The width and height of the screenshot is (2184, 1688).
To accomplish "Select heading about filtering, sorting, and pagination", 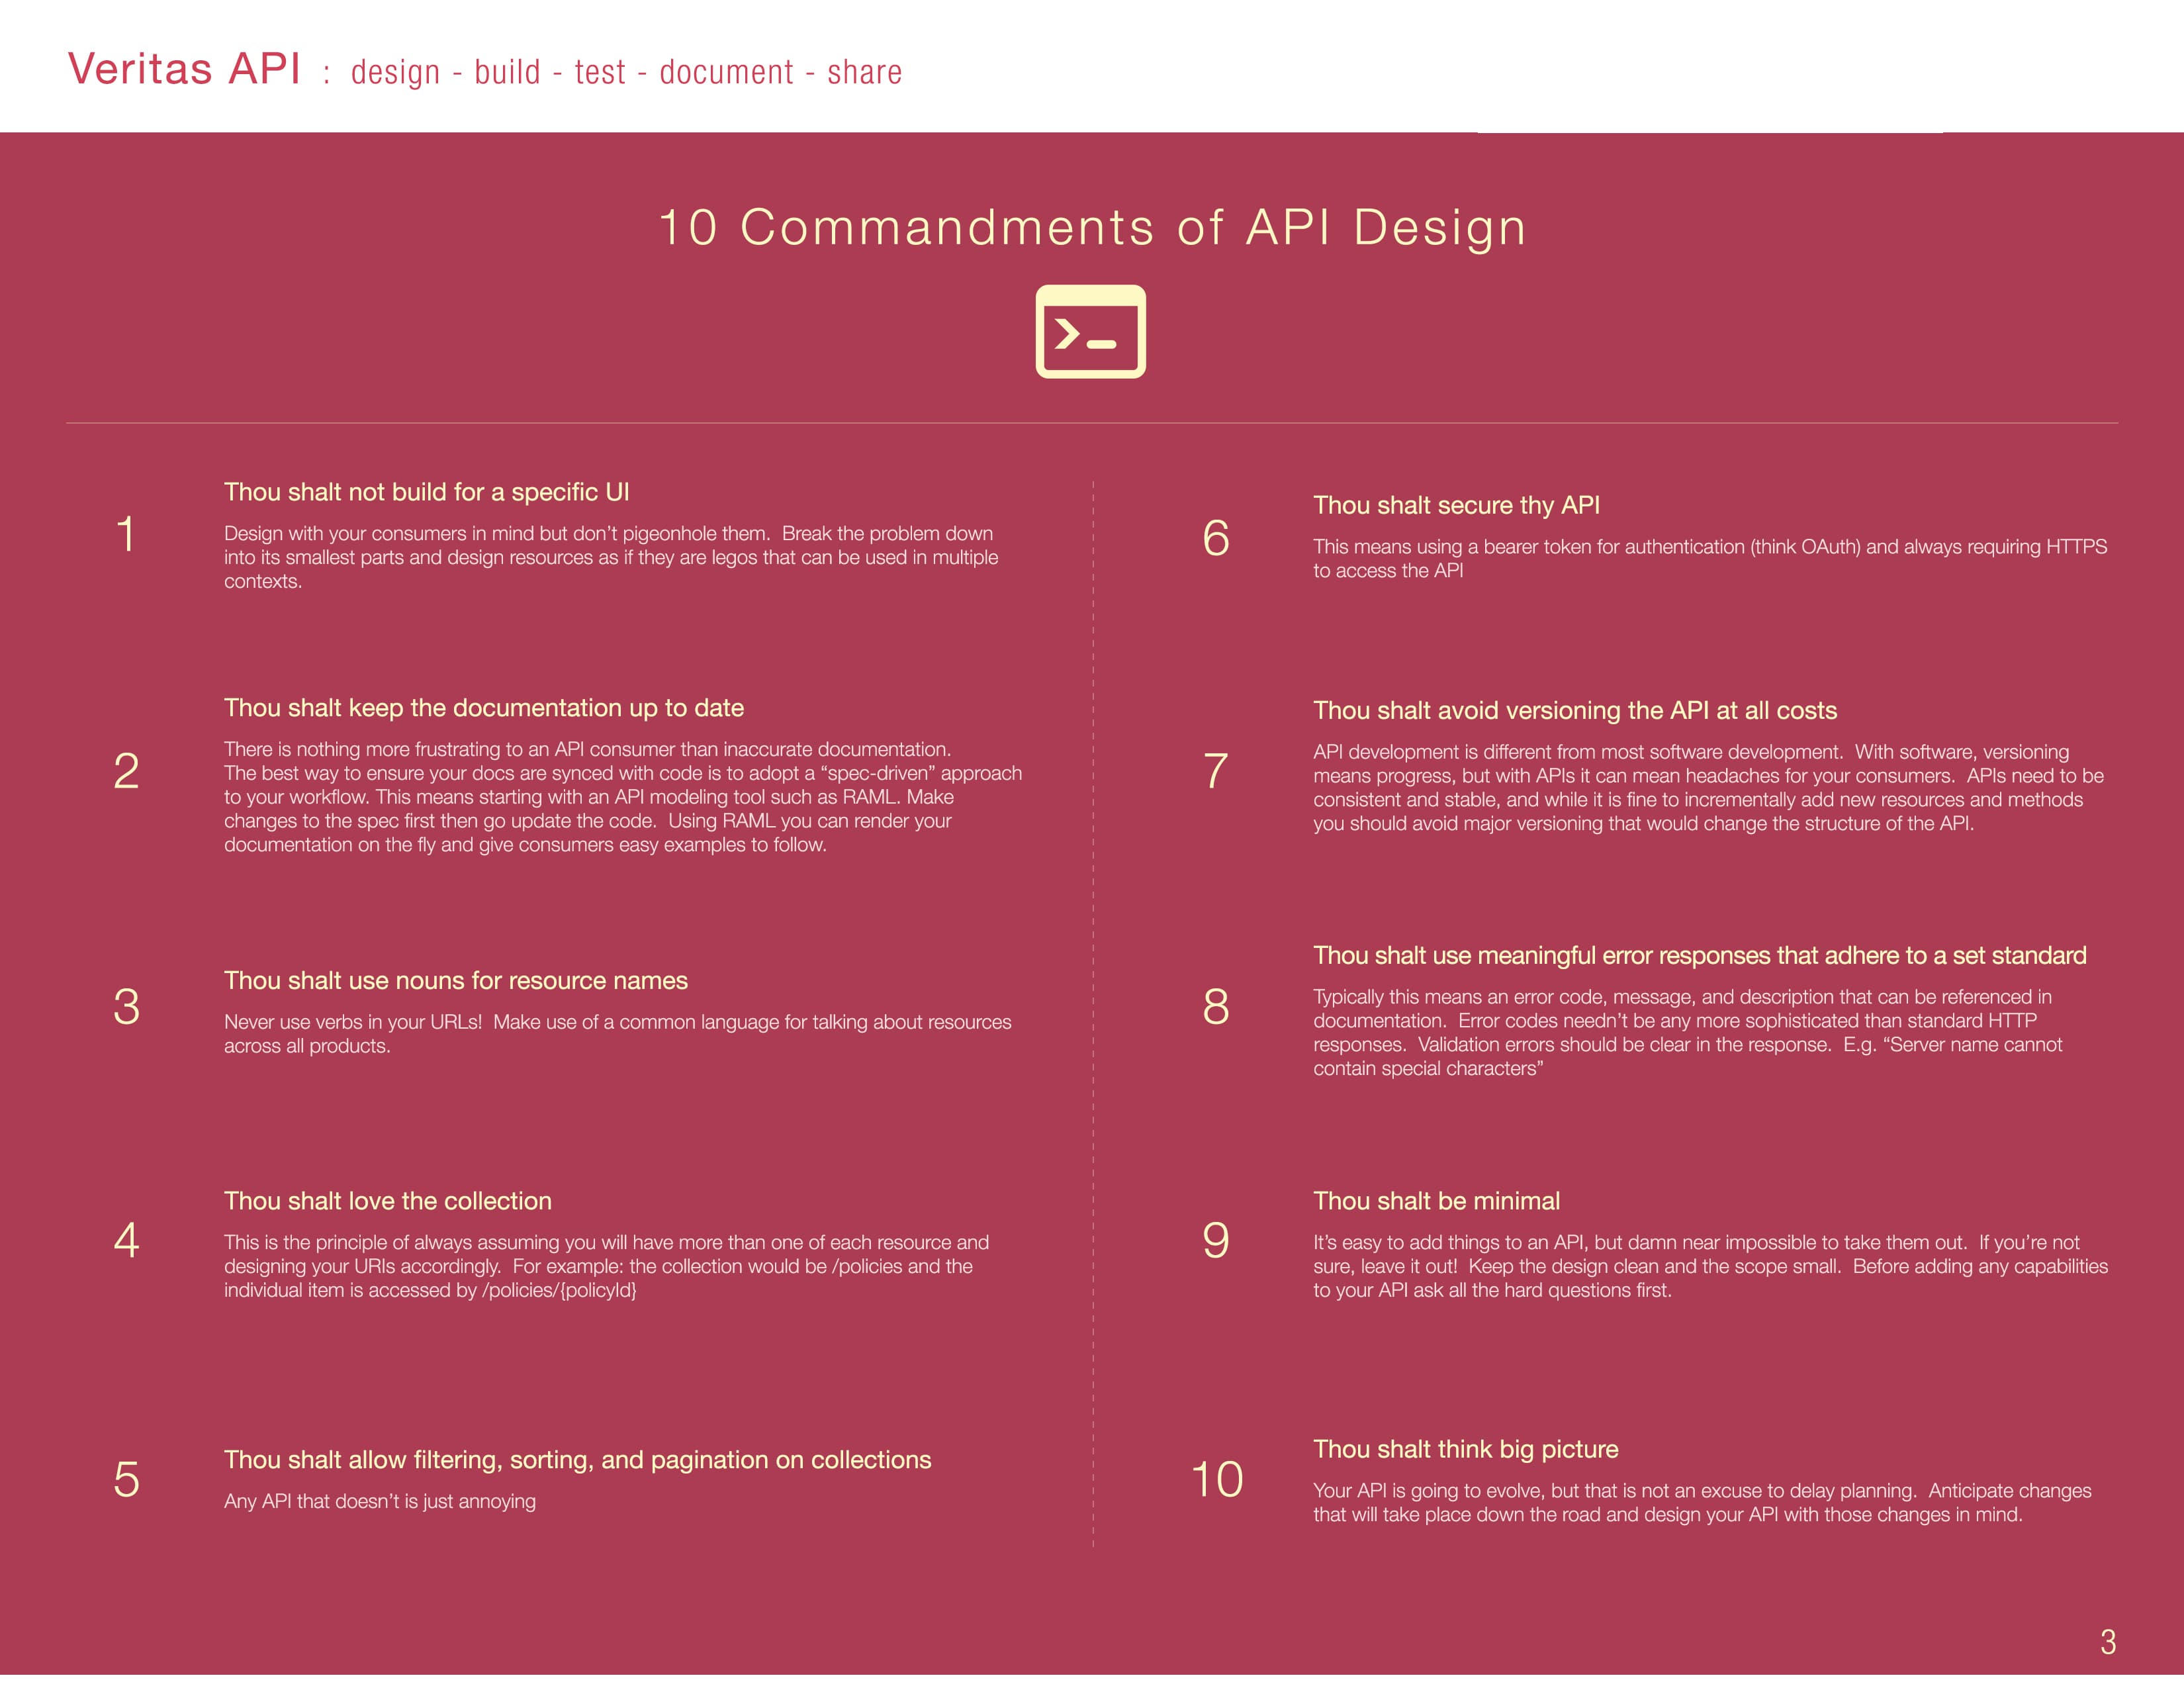I will (577, 1460).
